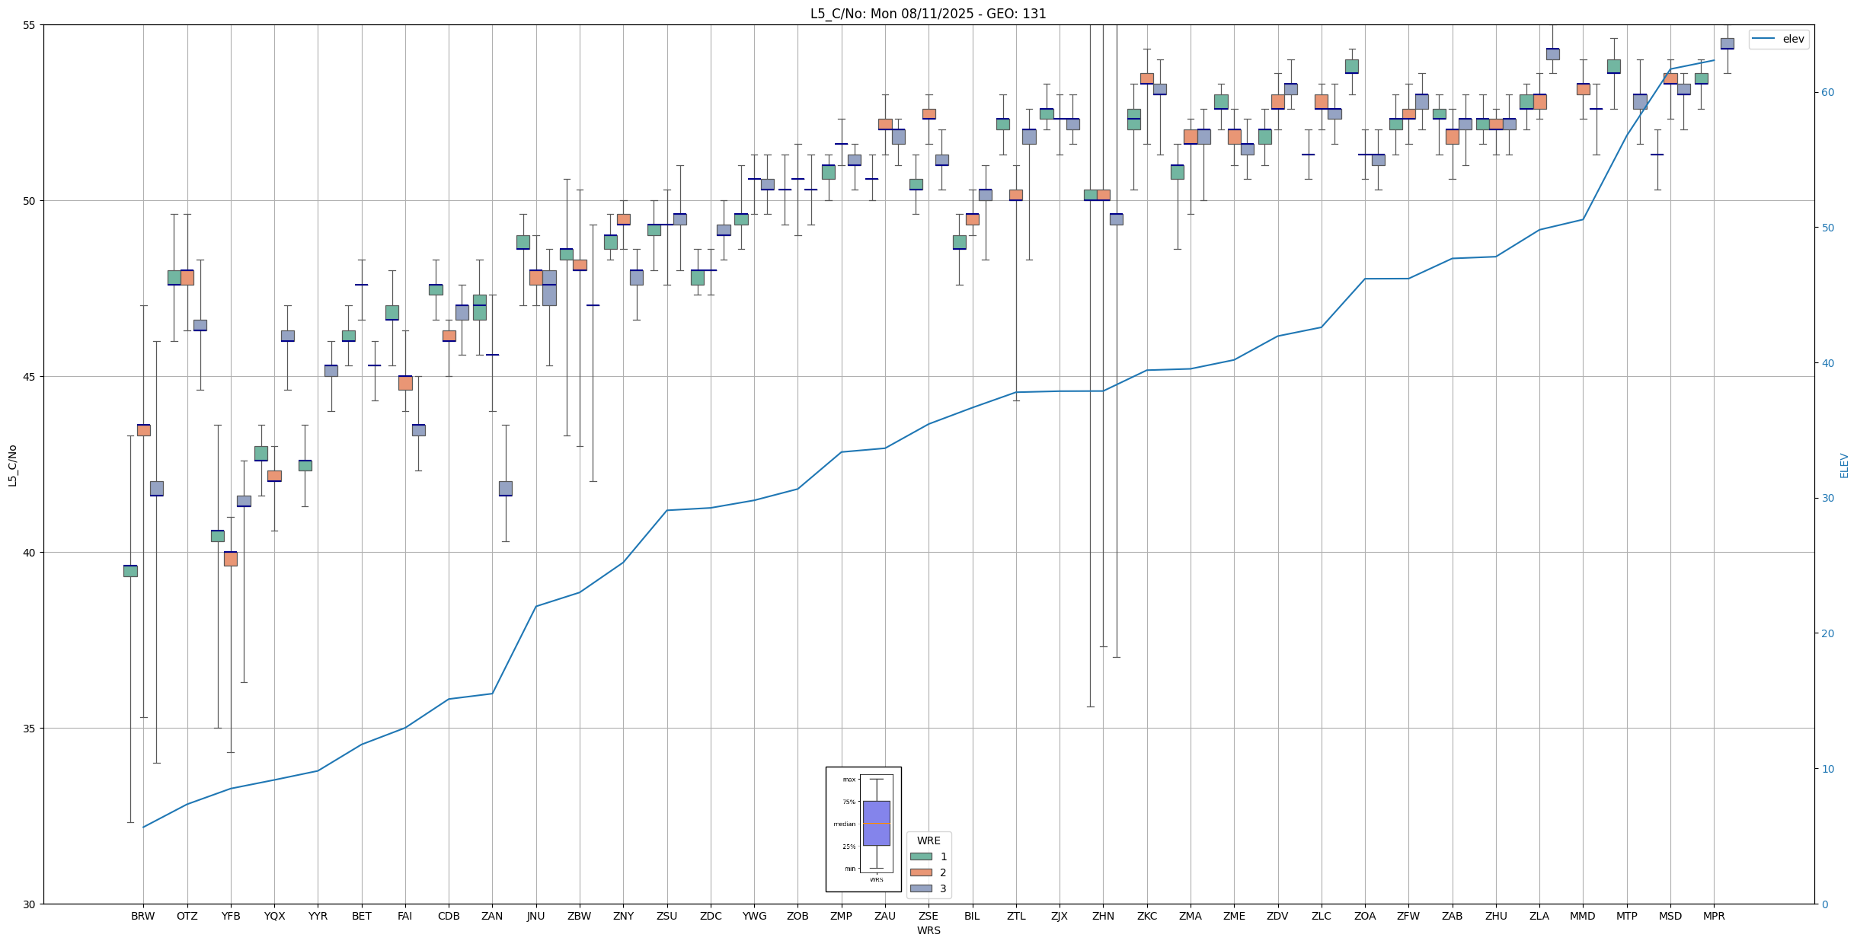Click the ZLA x-axis station label

pos(1539,916)
